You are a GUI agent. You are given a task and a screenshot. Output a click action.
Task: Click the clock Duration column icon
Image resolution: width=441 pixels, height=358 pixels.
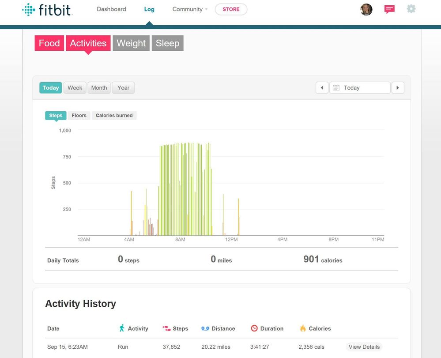pos(254,328)
